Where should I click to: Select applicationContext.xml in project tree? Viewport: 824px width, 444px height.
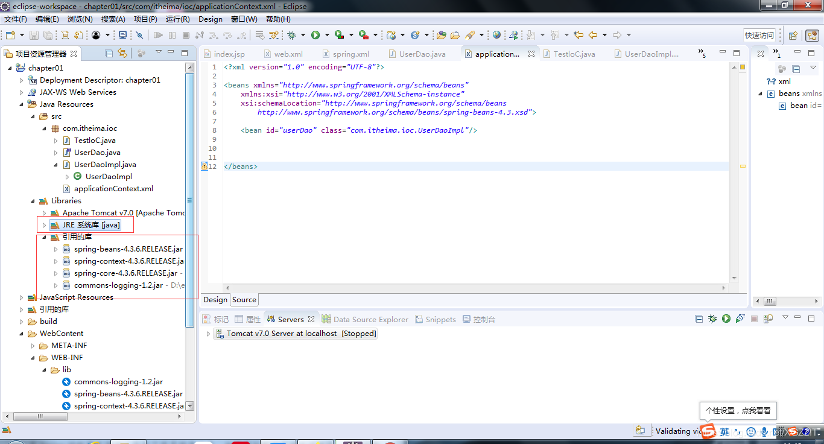tap(113, 189)
